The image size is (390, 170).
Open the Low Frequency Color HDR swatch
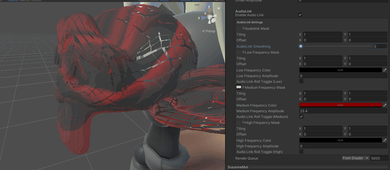pos(341,70)
